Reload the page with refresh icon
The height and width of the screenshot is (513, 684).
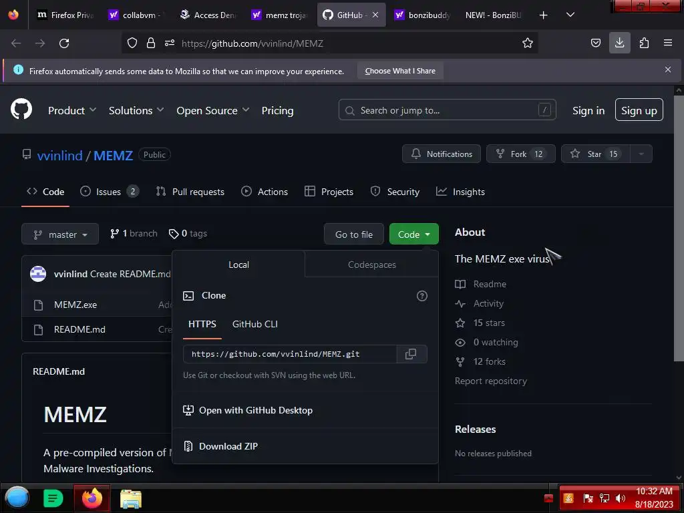(64, 43)
